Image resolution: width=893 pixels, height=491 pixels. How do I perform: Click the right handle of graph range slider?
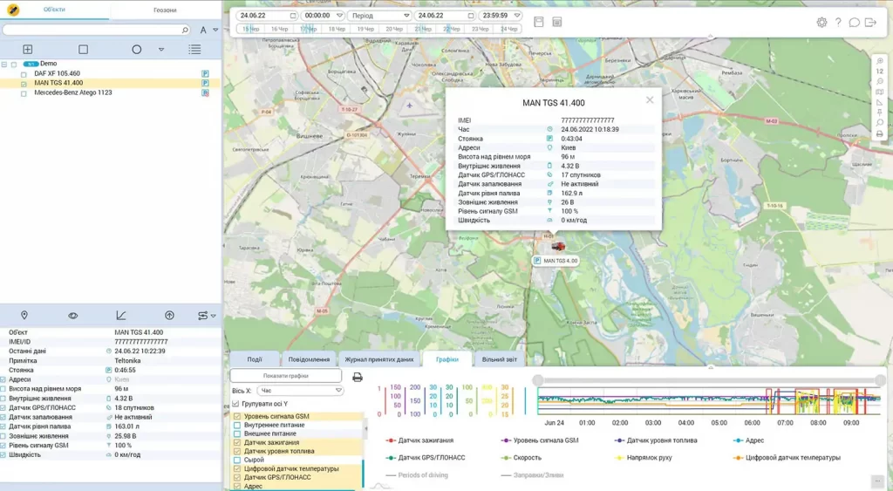881,380
